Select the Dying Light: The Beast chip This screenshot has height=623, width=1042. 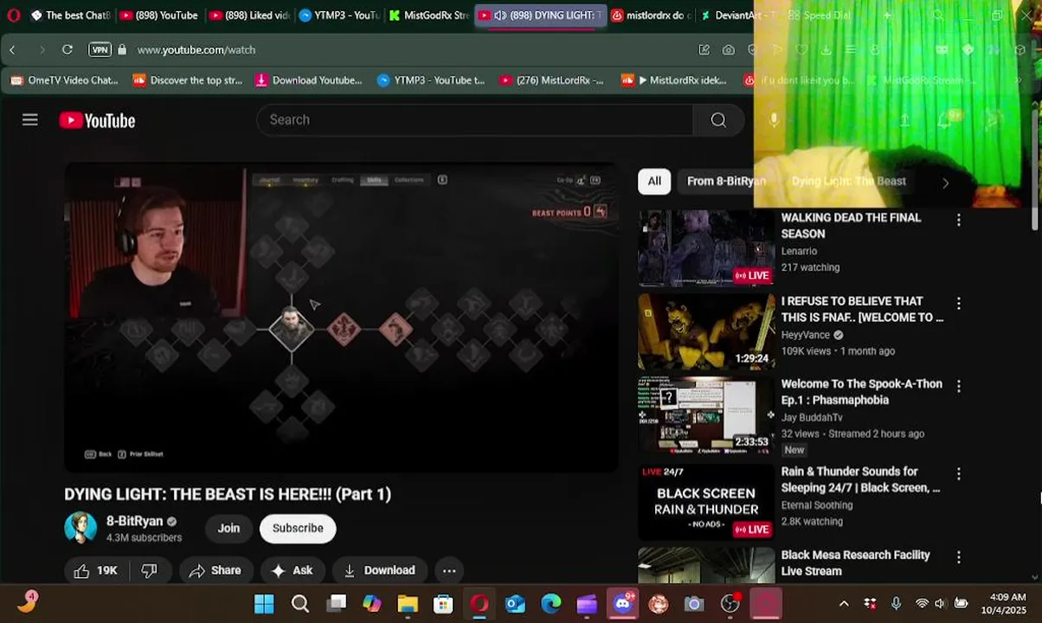(x=848, y=181)
